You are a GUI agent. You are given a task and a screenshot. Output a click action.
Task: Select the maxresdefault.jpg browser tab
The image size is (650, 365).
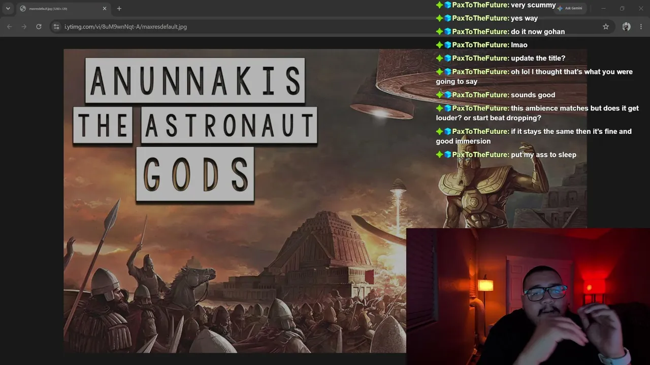tap(63, 9)
